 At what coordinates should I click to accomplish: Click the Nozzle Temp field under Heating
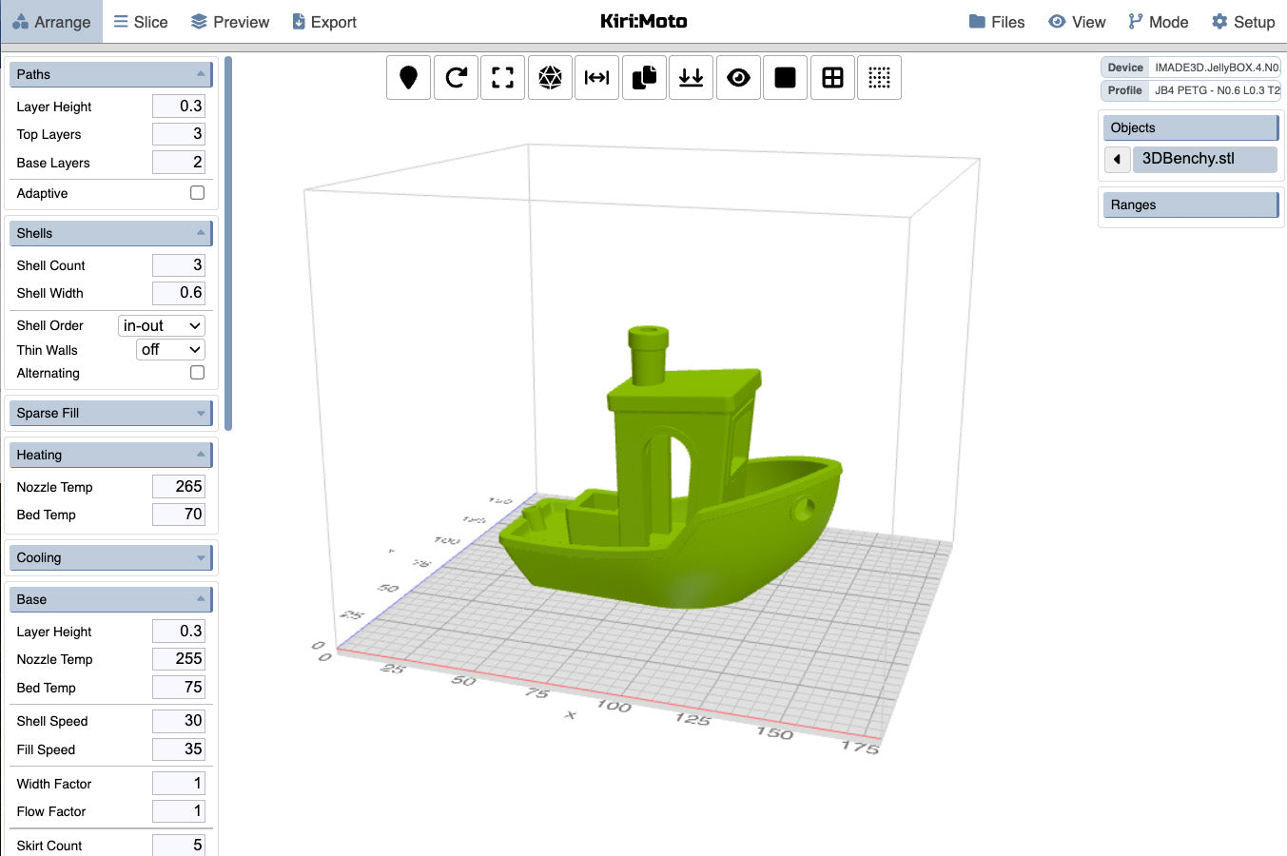pos(179,487)
